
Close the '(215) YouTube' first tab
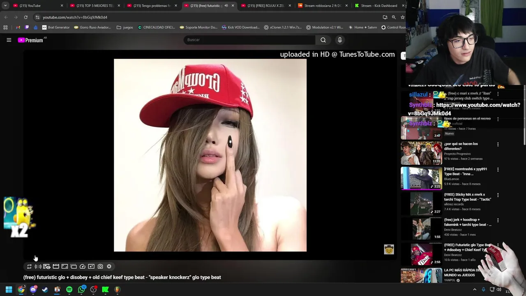point(62,6)
